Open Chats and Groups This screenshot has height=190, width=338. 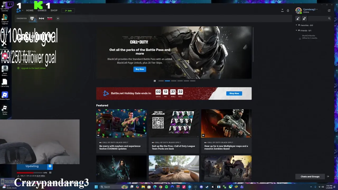click(310, 177)
